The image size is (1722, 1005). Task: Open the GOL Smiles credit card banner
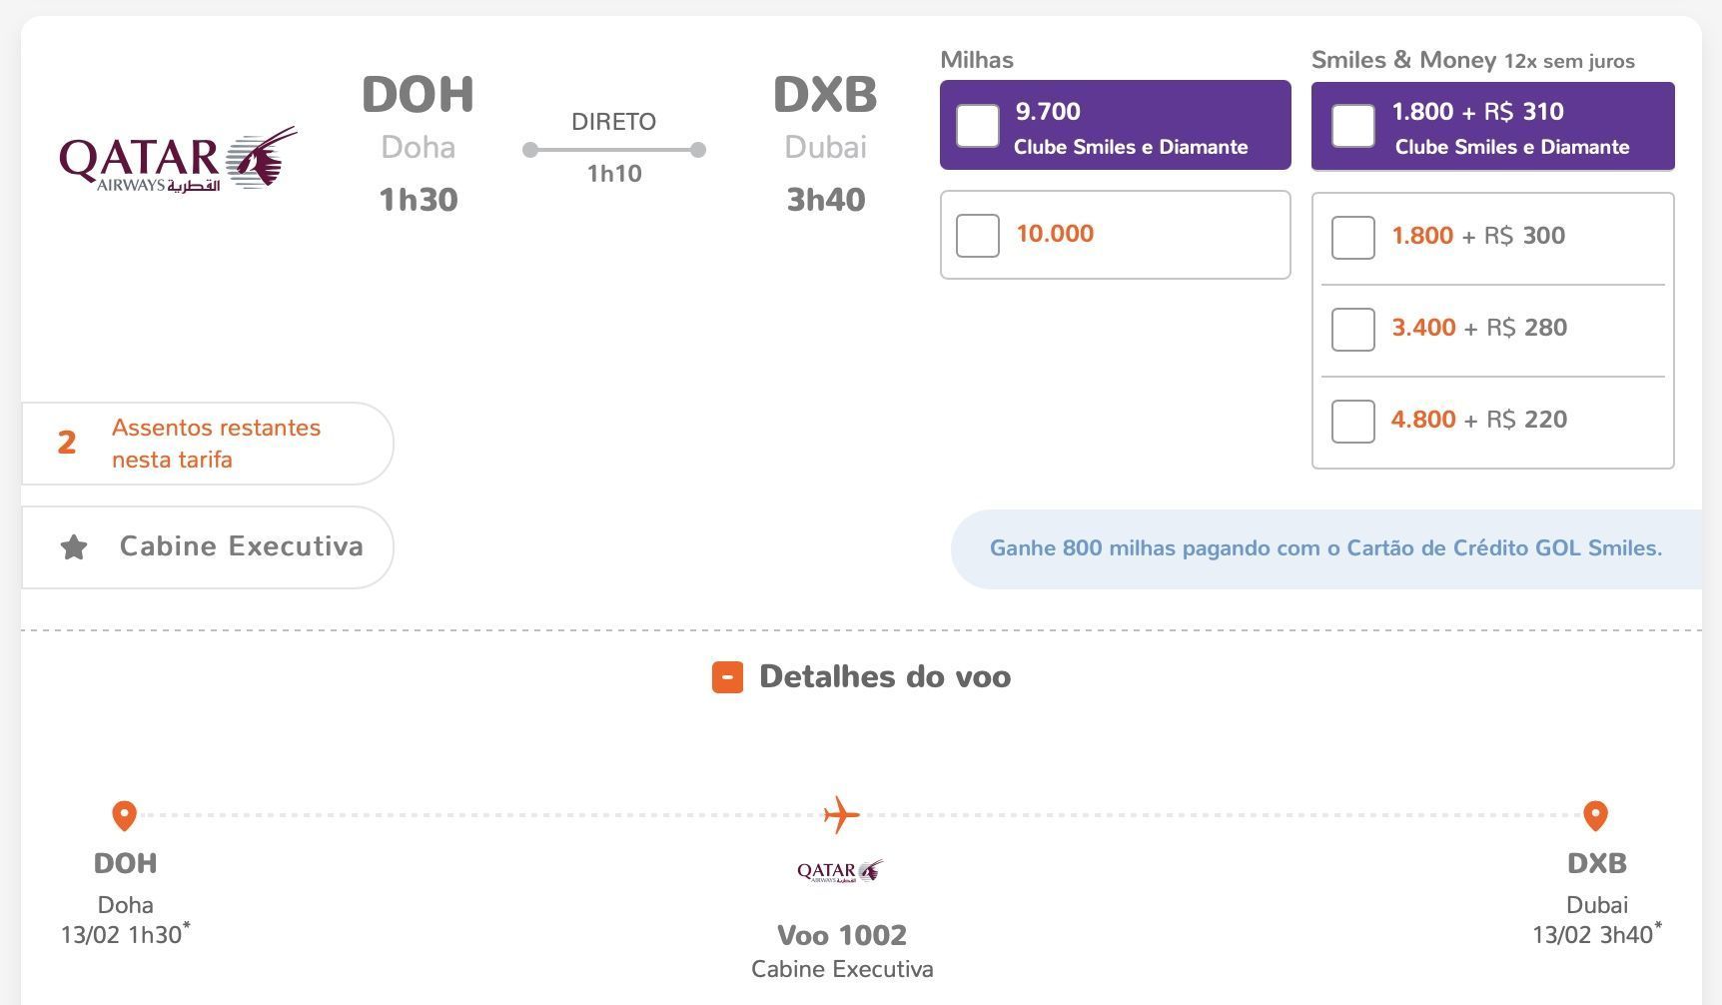pyautogui.click(x=1326, y=548)
